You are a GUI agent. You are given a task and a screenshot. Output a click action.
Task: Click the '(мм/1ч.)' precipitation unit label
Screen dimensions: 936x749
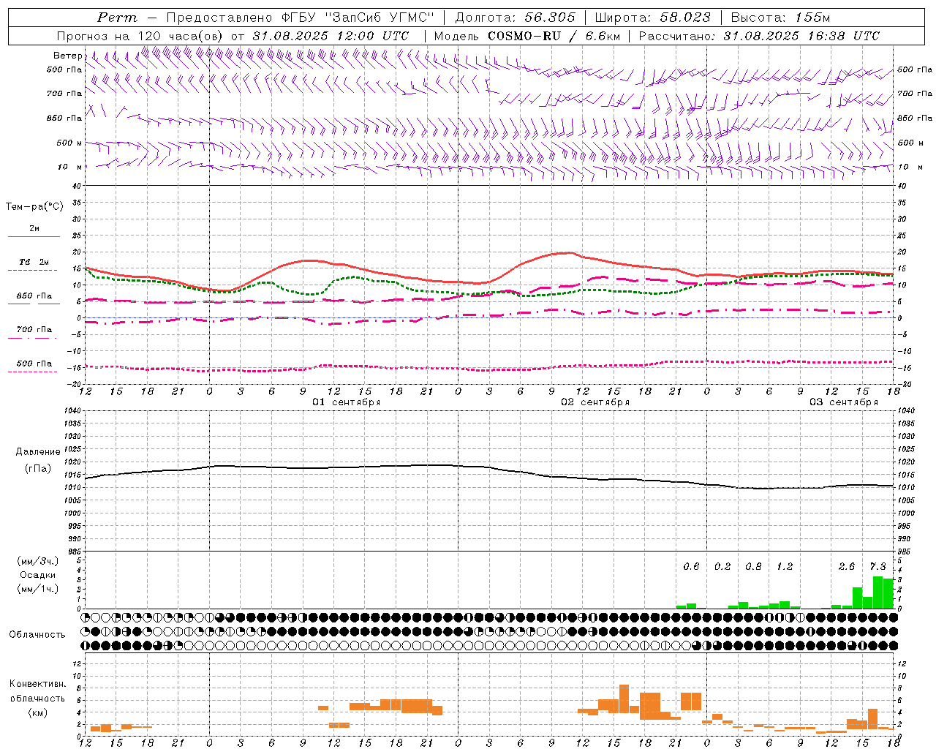pos(38,589)
